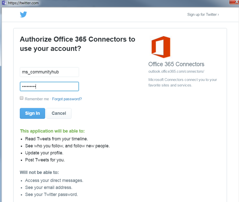Open the Sign up for Twitter link
This screenshot has width=239, height=202.
point(203,14)
